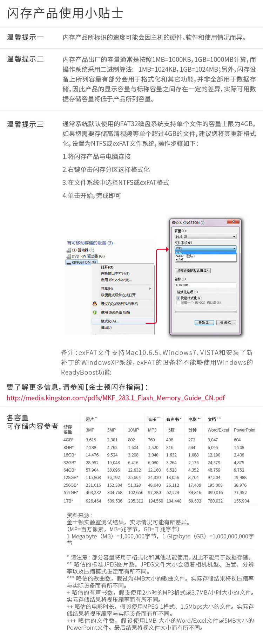
Task: Click step 2.右键单击闪存分区选择格式化
Action: pyautogui.click(x=106, y=170)
